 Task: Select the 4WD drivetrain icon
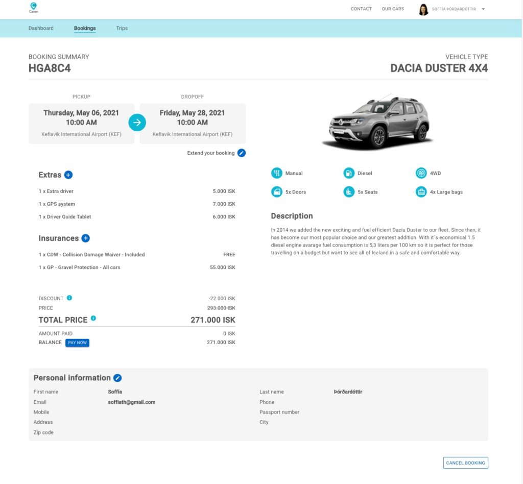[x=421, y=173]
